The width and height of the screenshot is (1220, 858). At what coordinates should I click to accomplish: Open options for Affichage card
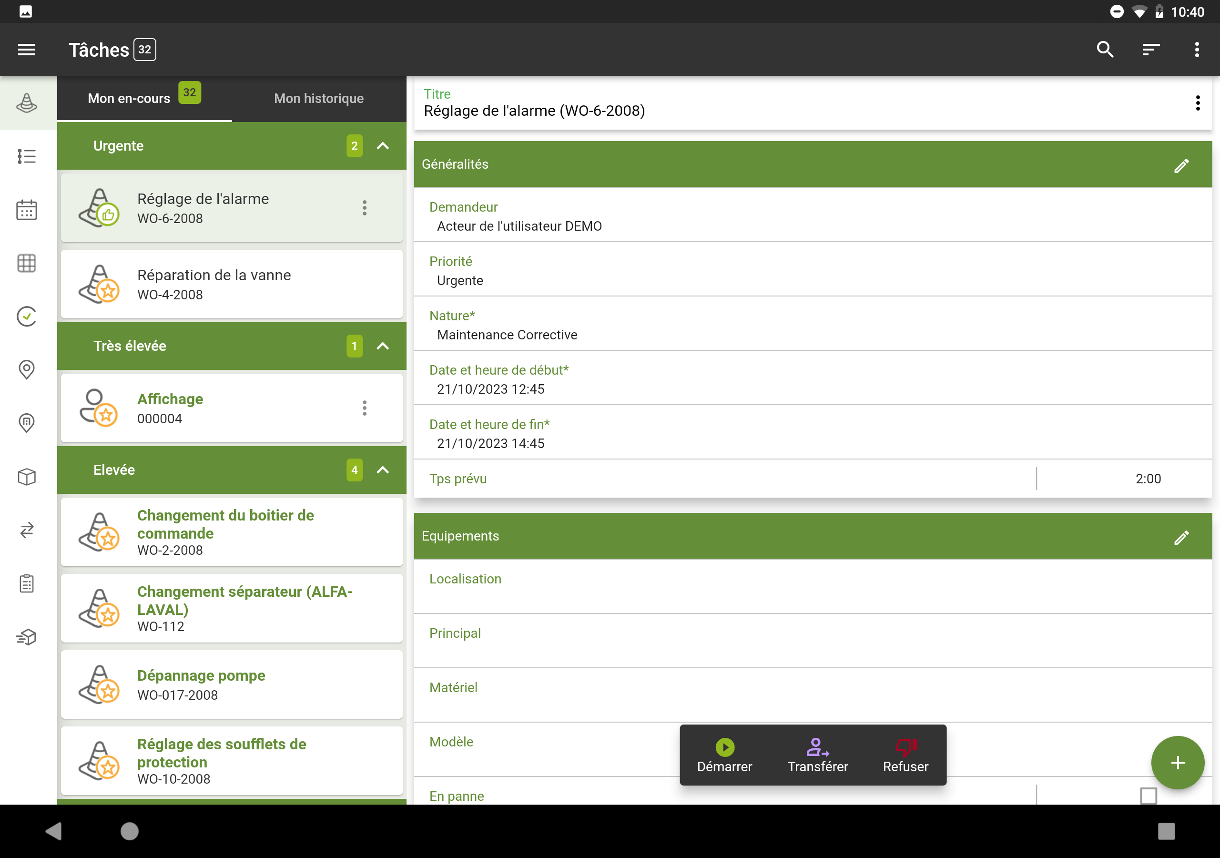coord(365,409)
